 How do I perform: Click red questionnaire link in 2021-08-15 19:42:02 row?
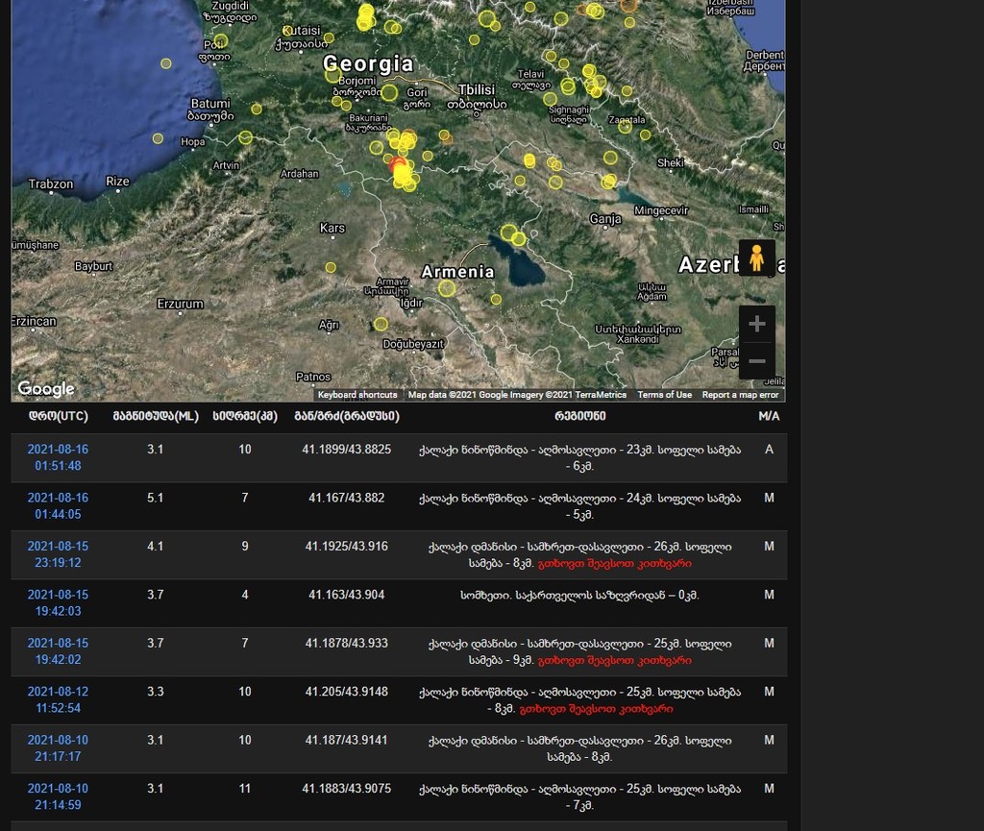[x=614, y=661]
